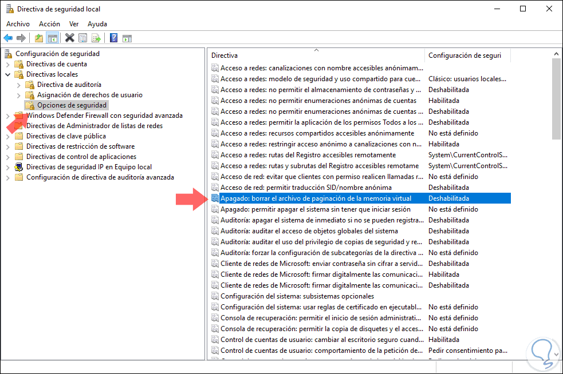This screenshot has height=374, width=563.
Task: Select Consola de recuperación: permitir la copia de disquetes
Action: click(x=322, y=329)
